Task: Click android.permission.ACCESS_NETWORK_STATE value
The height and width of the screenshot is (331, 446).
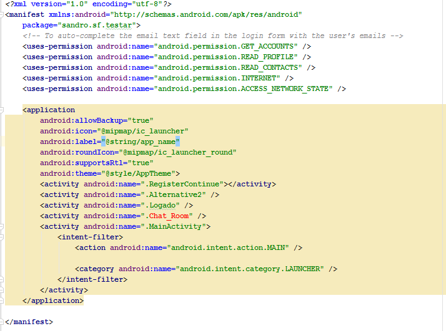Action: tap(243, 89)
